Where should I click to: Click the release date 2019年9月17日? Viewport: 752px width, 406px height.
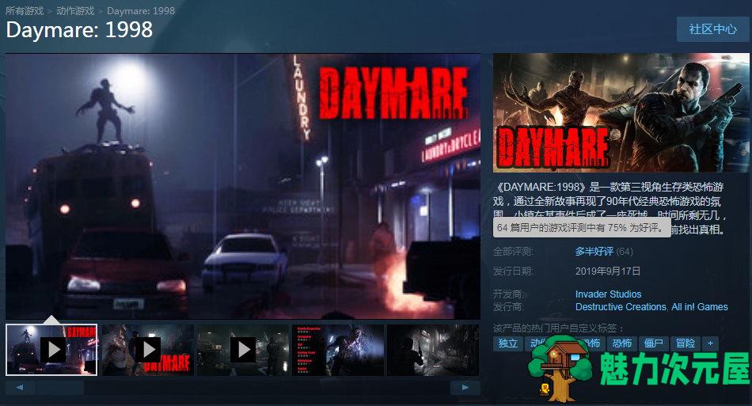pos(608,271)
